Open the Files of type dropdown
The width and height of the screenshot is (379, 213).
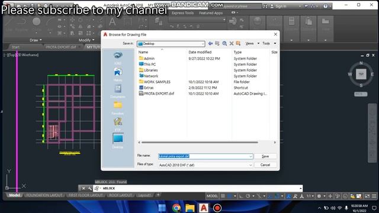click(x=205, y=165)
